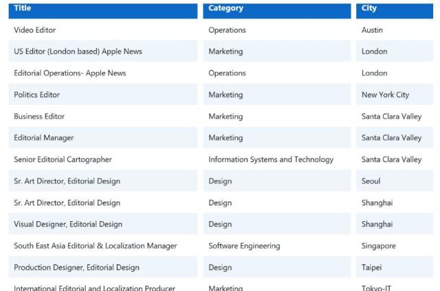Select the Editorial Manager job title
The width and height of the screenshot is (440, 291).
[44, 138]
